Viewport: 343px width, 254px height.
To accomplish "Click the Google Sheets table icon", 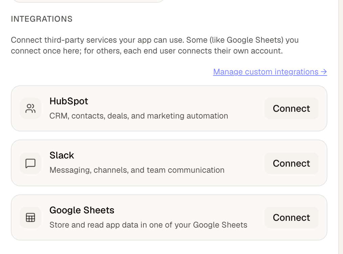I will pos(30,217).
